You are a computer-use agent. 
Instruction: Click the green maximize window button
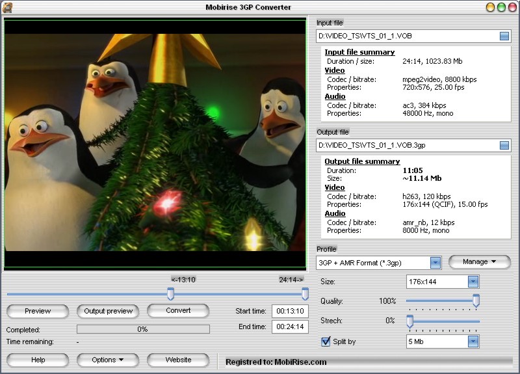click(501, 7)
